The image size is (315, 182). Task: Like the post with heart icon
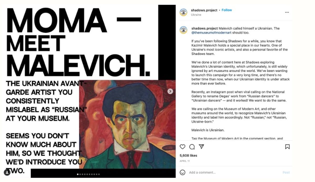(x=182, y=147)
